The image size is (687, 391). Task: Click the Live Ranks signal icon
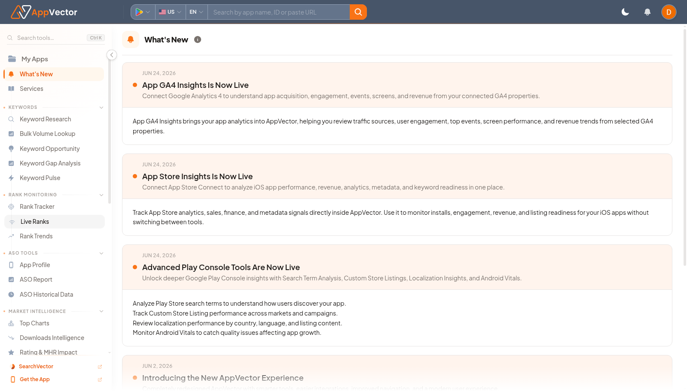pos(12,222)
